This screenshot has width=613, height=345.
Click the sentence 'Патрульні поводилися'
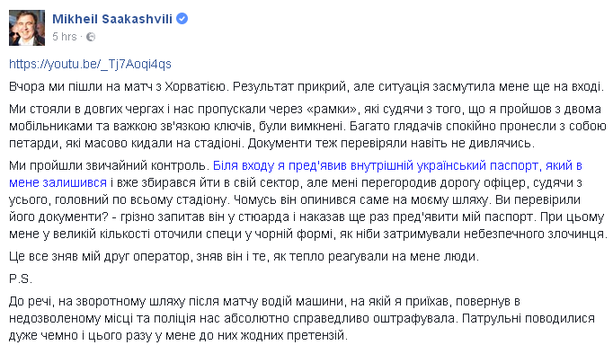tap(529, 318)
